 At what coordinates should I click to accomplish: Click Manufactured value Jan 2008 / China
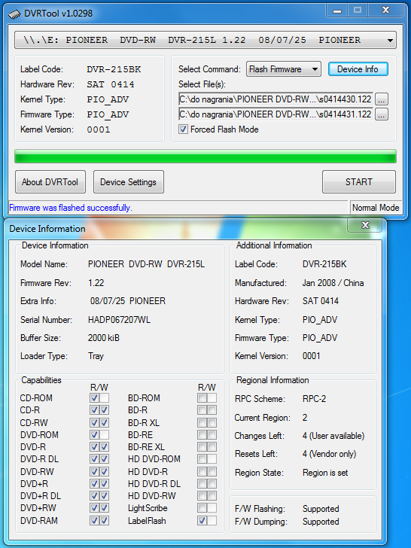[333, 283]
